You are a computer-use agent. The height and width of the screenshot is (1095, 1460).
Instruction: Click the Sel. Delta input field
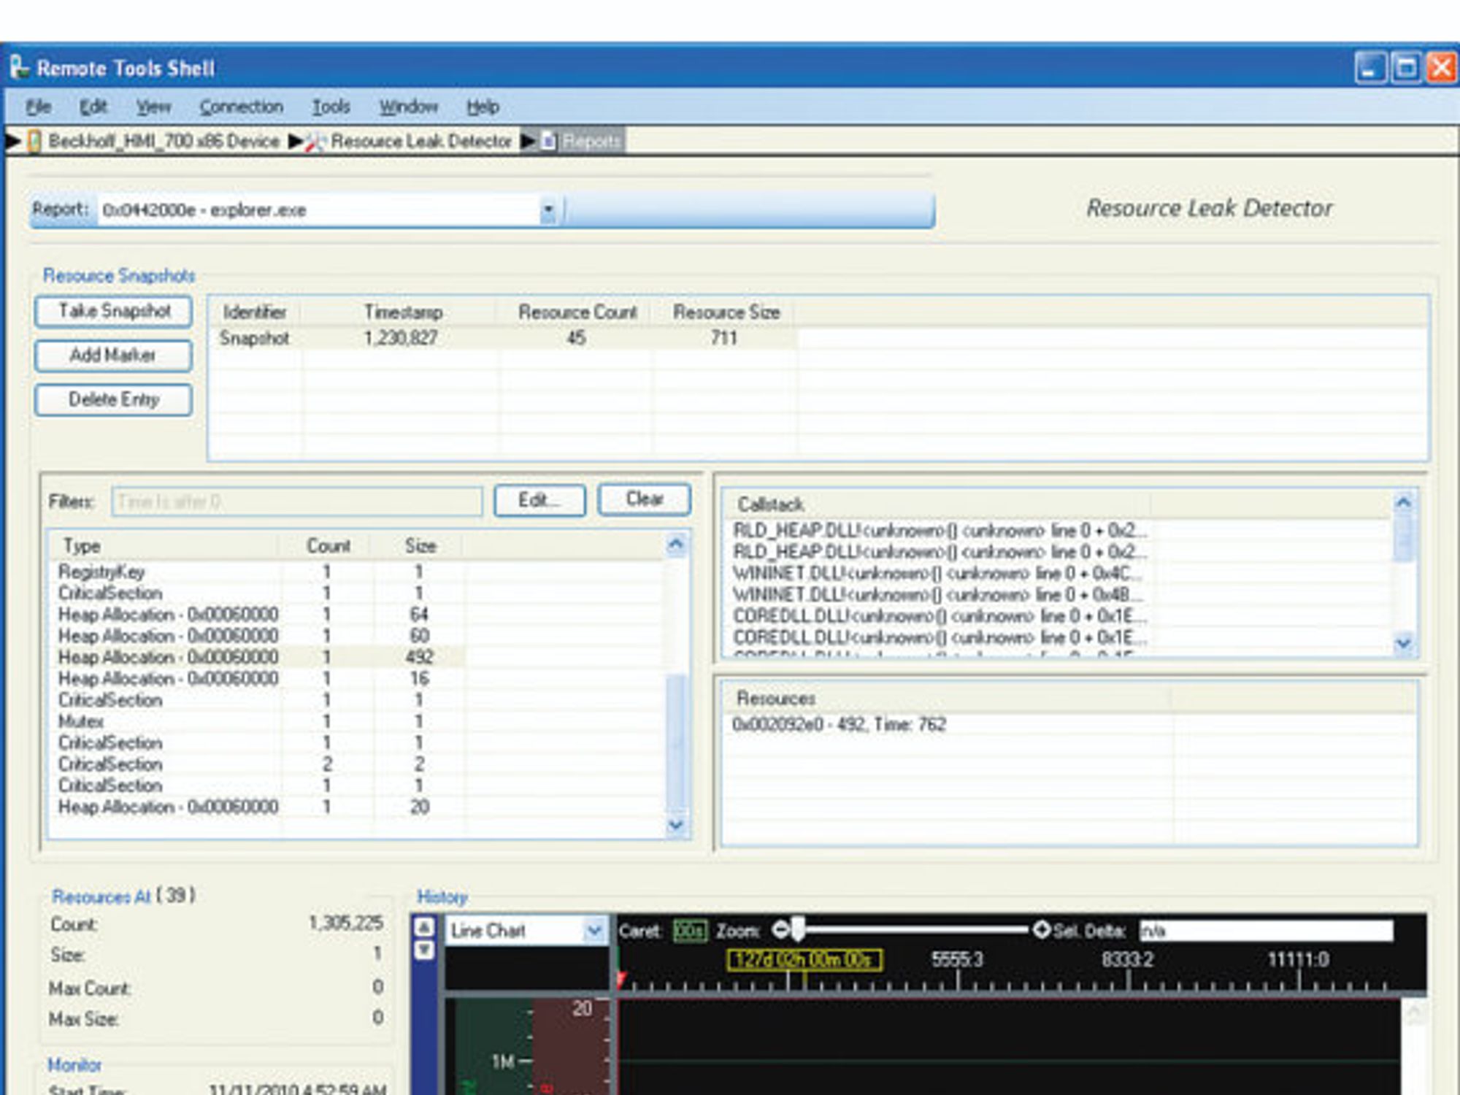point(1266,931)
